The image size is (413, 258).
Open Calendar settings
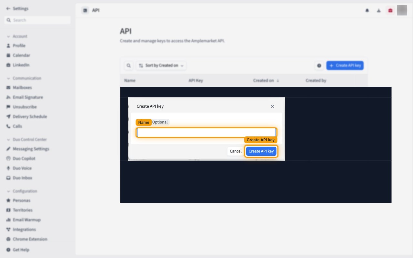(x=21, y=55)
